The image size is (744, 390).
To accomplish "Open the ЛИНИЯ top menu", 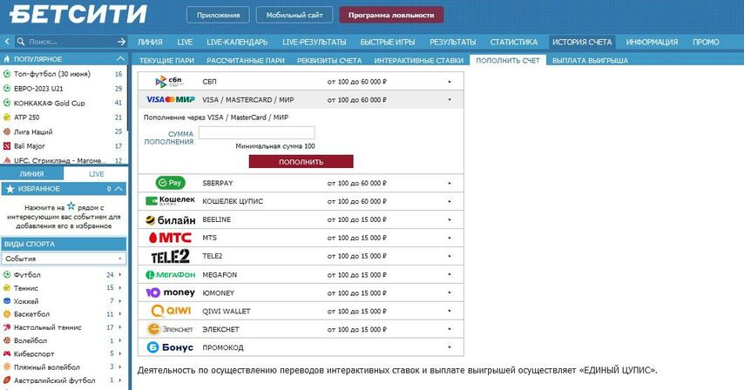I will pos(150,42).
